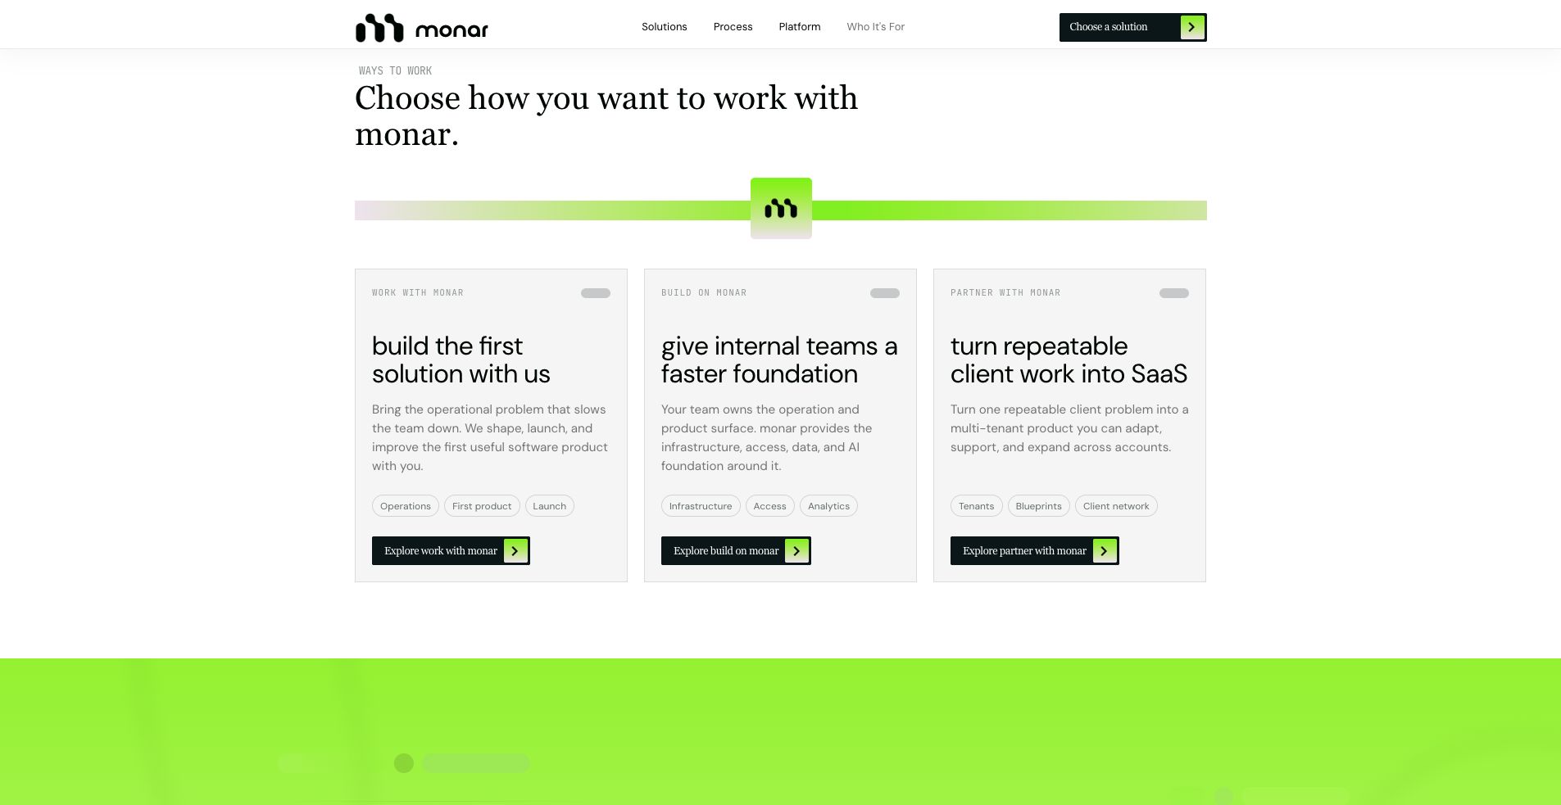Screen dimensions: 1561x805
Task: Click the arrow icon in Choose a solution
Action: 1191,27
